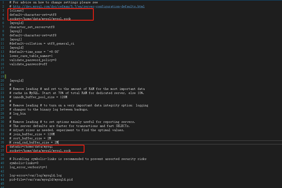This screenshot has width=282, height=188.
Task: Click the [mysqld] header on line 6
Action: 16,23
